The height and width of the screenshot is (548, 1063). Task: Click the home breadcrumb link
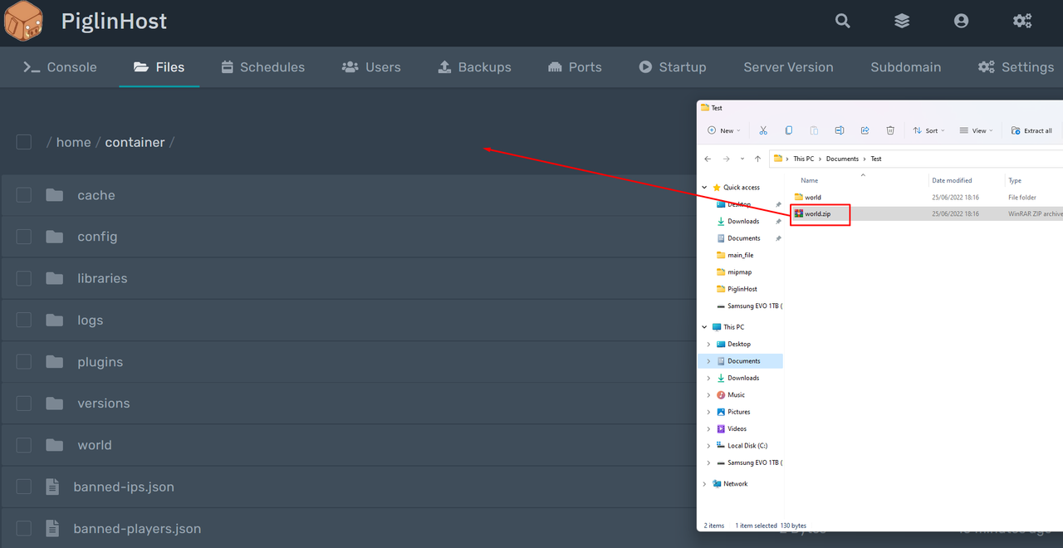click(73, 142)
